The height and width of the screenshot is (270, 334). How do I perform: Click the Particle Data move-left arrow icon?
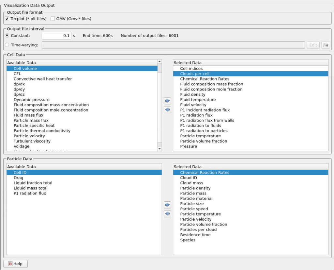(x=167, y=214)
